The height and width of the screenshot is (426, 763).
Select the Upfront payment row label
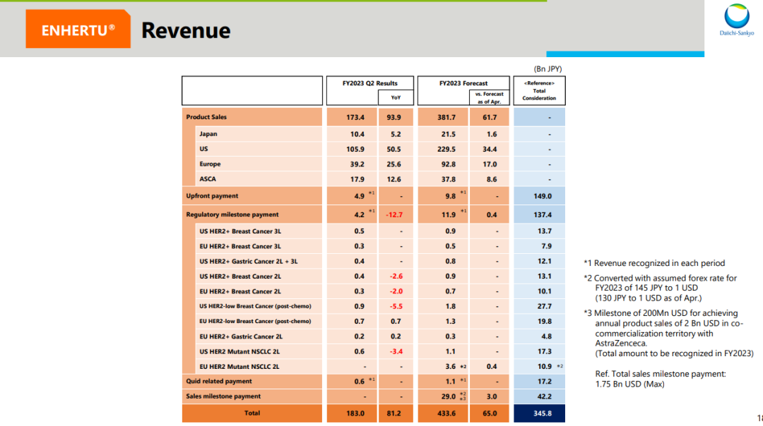[212, 196]
